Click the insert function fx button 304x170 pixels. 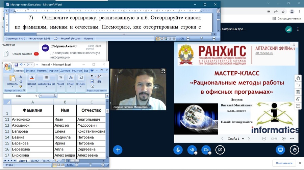tap(54, 96)
